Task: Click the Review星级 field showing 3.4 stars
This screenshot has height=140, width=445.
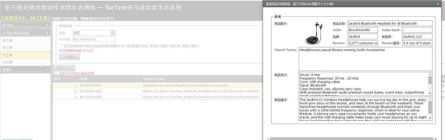Action: [x=417, y=43]
